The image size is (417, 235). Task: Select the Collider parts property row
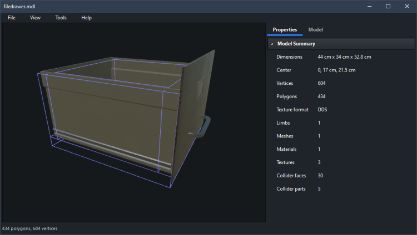[x=291, y=189]
